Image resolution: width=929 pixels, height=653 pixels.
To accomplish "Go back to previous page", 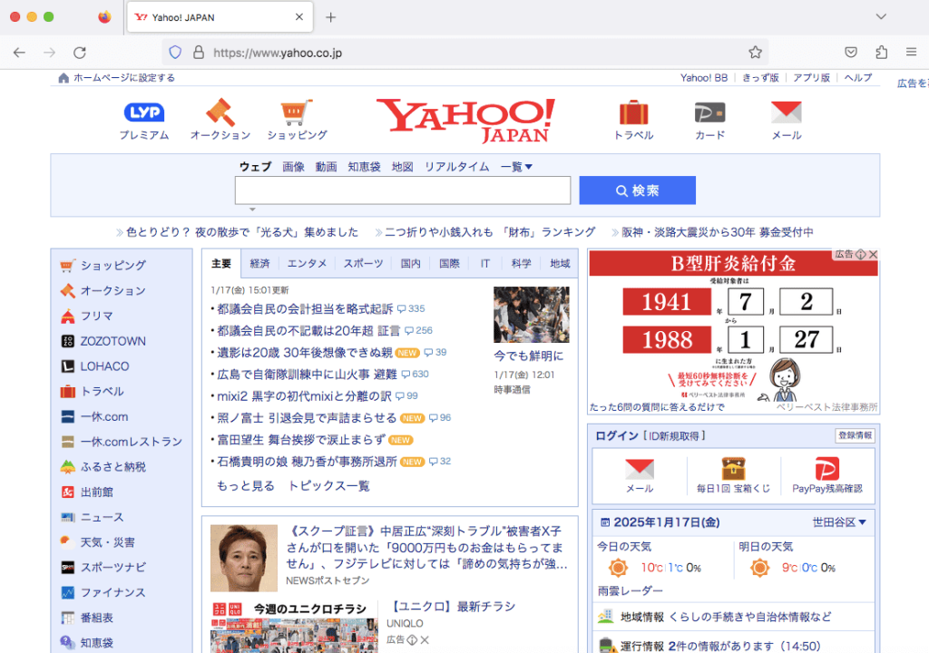I will pos(20,52).
